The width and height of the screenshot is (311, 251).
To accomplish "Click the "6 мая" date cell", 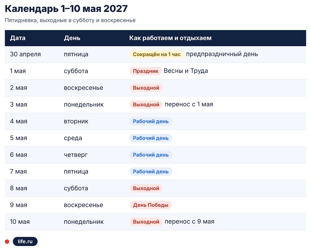I will pyautogui.click(x=19, y=155).
